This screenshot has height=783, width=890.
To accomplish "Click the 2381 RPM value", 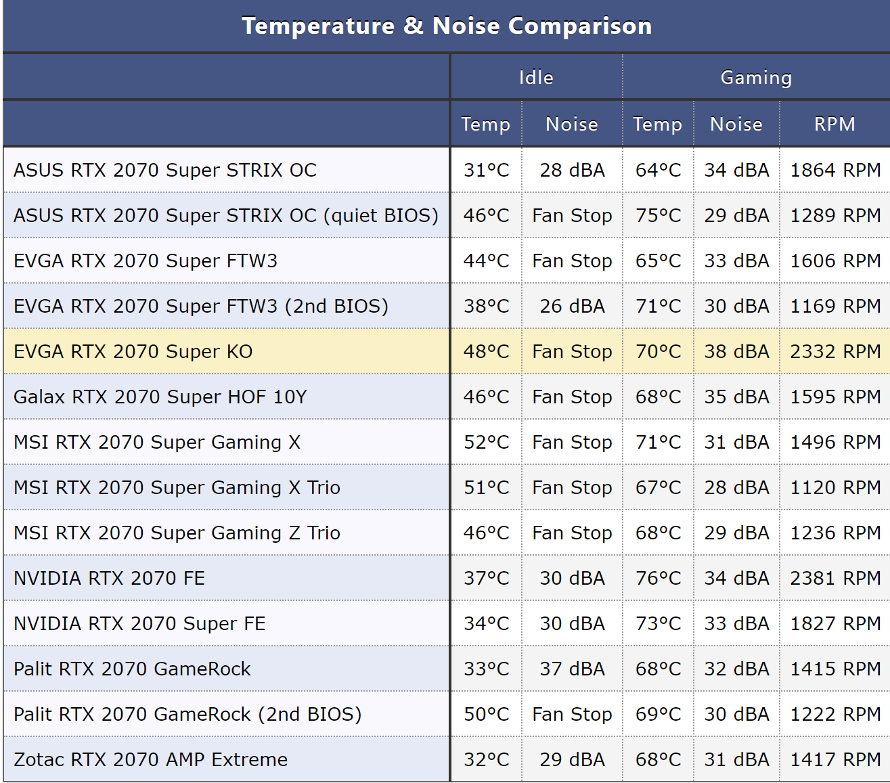I will pyautogui.click(x=835, y=578).
